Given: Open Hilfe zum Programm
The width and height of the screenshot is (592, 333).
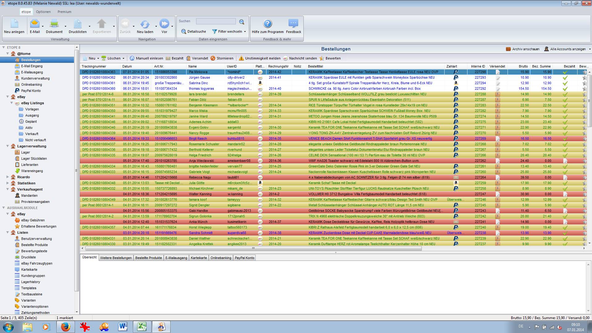Looking at the screenshot, I should point(267,24).
